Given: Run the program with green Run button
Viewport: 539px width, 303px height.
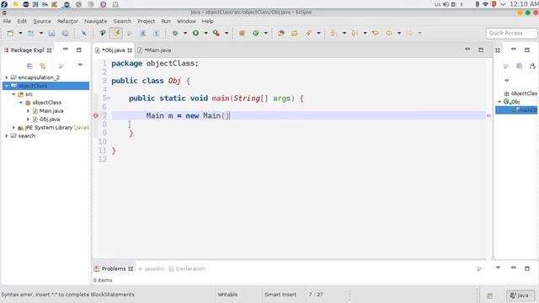Looking at the screenshot, I should point(195,33).
